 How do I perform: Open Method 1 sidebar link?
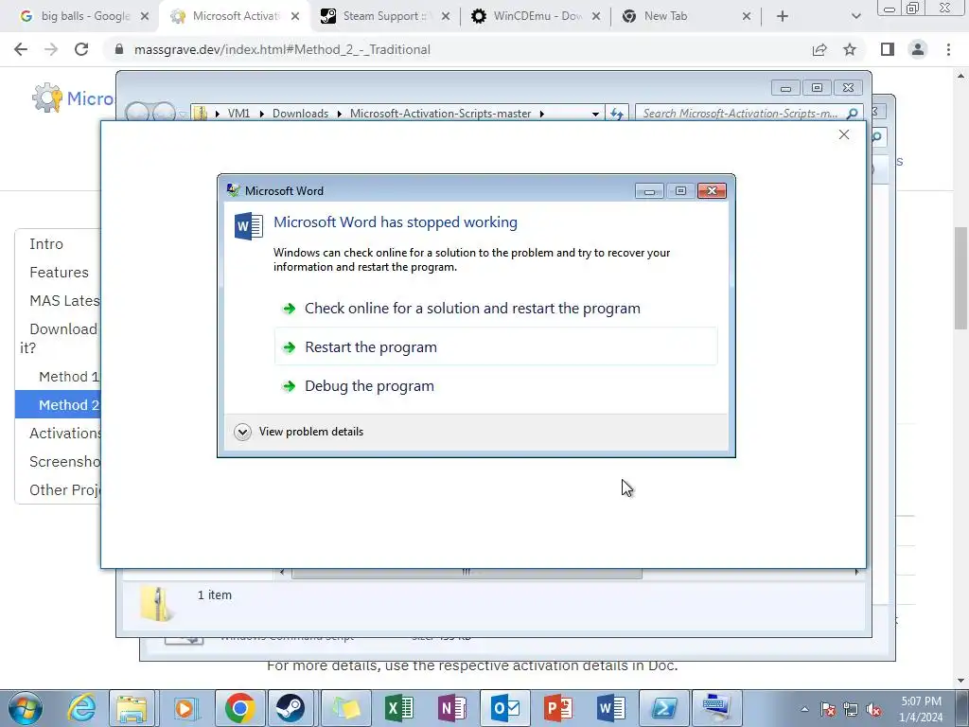[x=68, y=377]
